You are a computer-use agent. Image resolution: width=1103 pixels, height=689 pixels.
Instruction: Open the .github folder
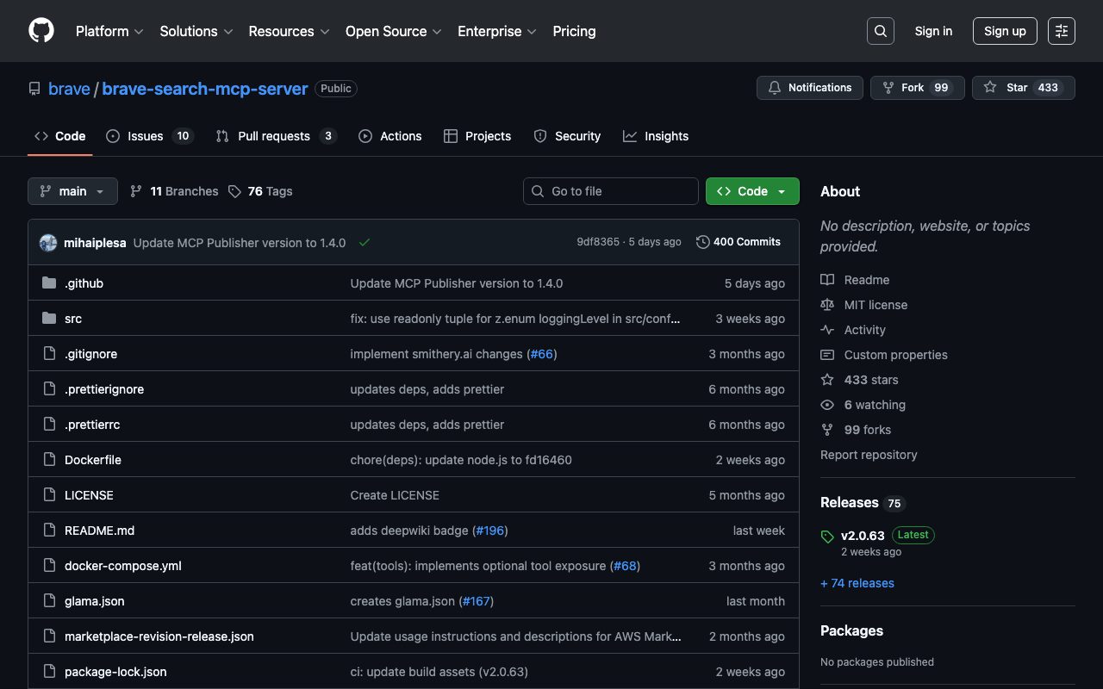[x=84, y=283]
